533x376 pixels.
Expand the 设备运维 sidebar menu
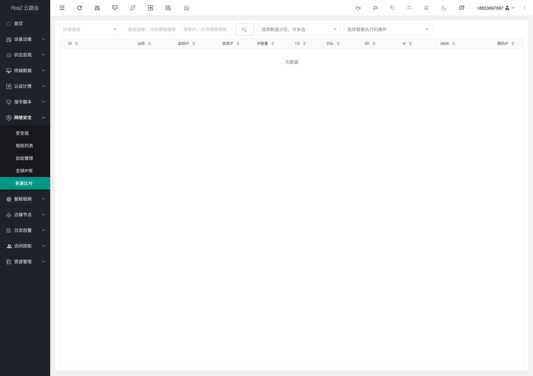(x=25, y=39)
